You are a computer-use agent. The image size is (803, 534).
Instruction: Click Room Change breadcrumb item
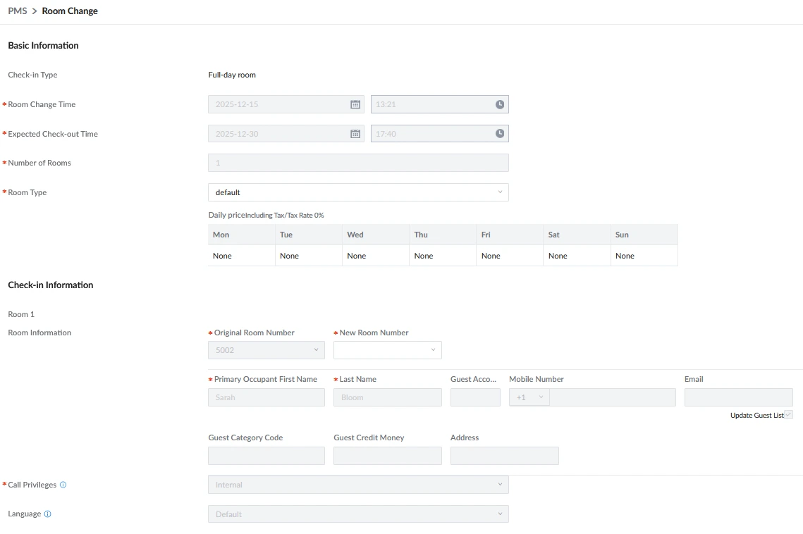[x=70, y=11]
